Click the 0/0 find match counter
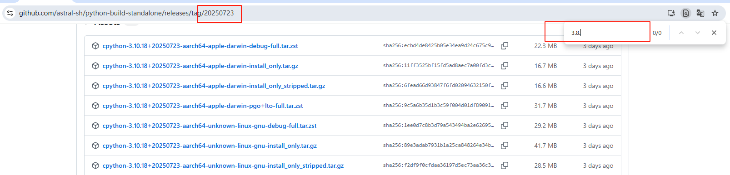730x175 pixels. click(657, 33)
